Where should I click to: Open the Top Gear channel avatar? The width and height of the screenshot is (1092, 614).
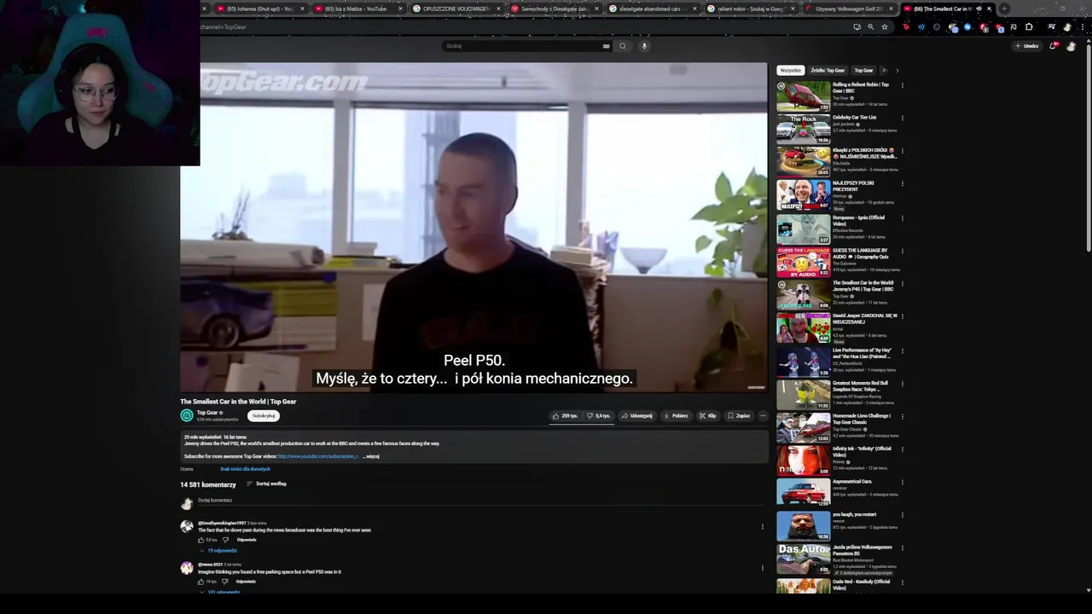187,415
